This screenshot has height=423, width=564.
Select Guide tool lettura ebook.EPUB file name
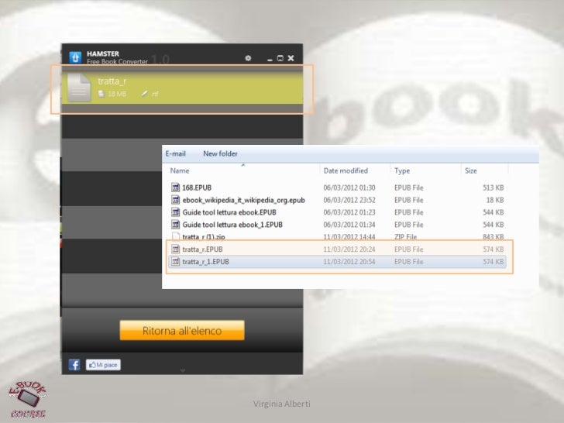[229, 212]
